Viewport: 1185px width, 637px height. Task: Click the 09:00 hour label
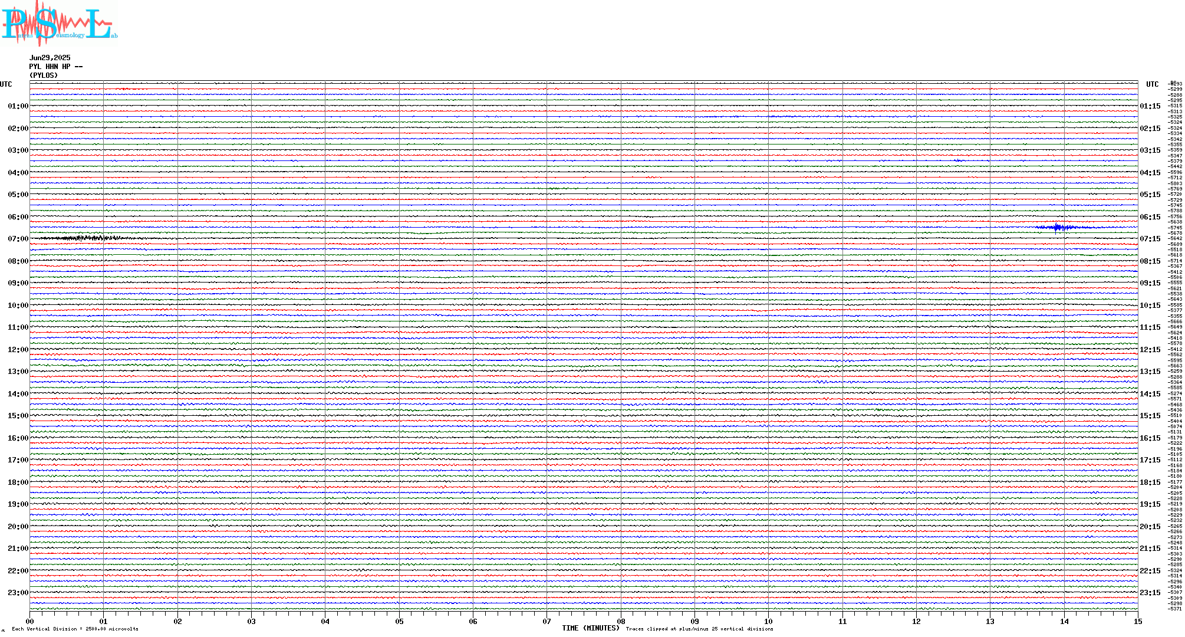(x=18, y=283)
